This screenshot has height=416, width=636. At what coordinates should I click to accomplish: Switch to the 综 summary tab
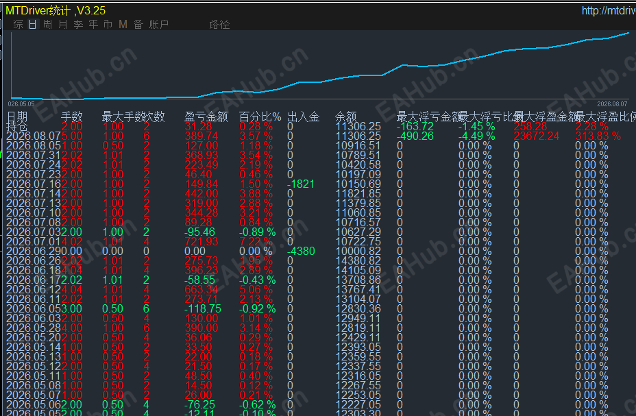pos(18,24)
